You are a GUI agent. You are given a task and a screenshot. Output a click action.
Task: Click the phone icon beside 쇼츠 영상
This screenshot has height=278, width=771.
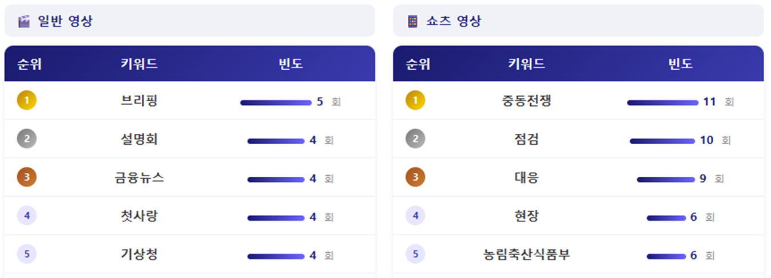[412, 22]
